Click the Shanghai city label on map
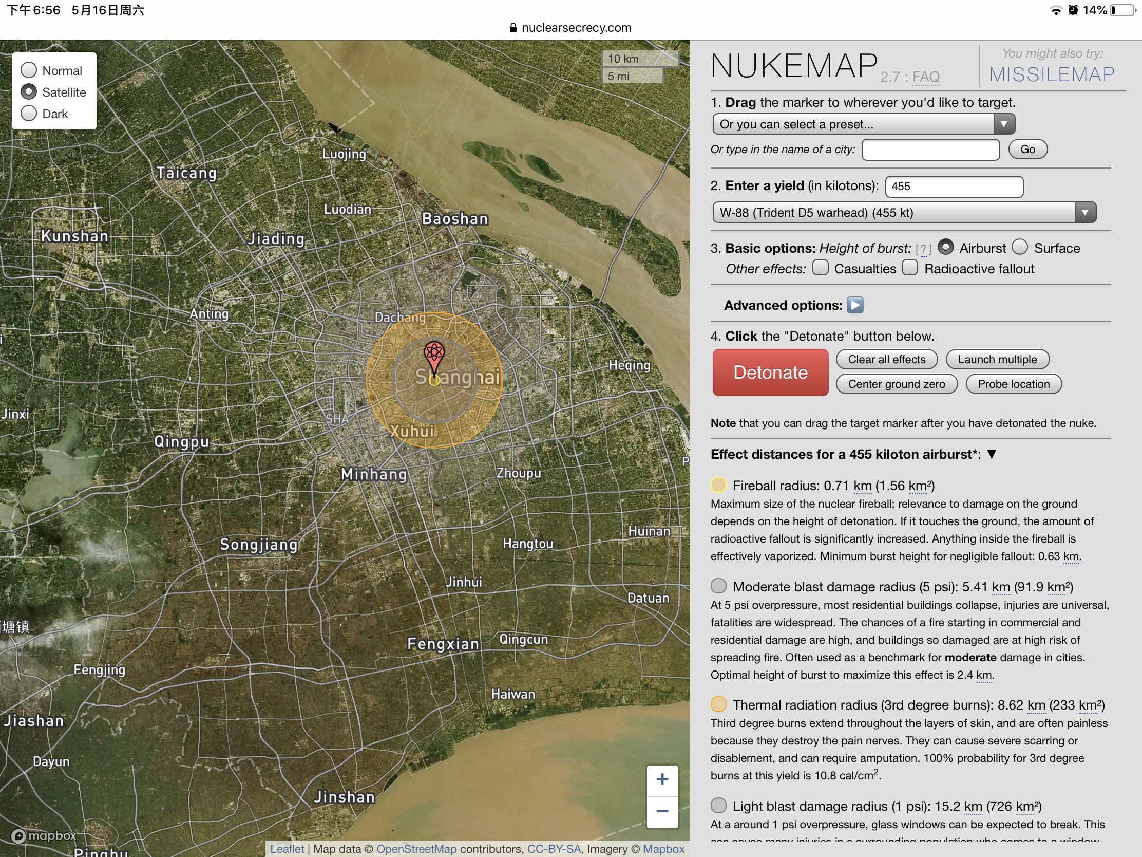This screenshot has width=1142, height=857. click(x=458, y=377)
